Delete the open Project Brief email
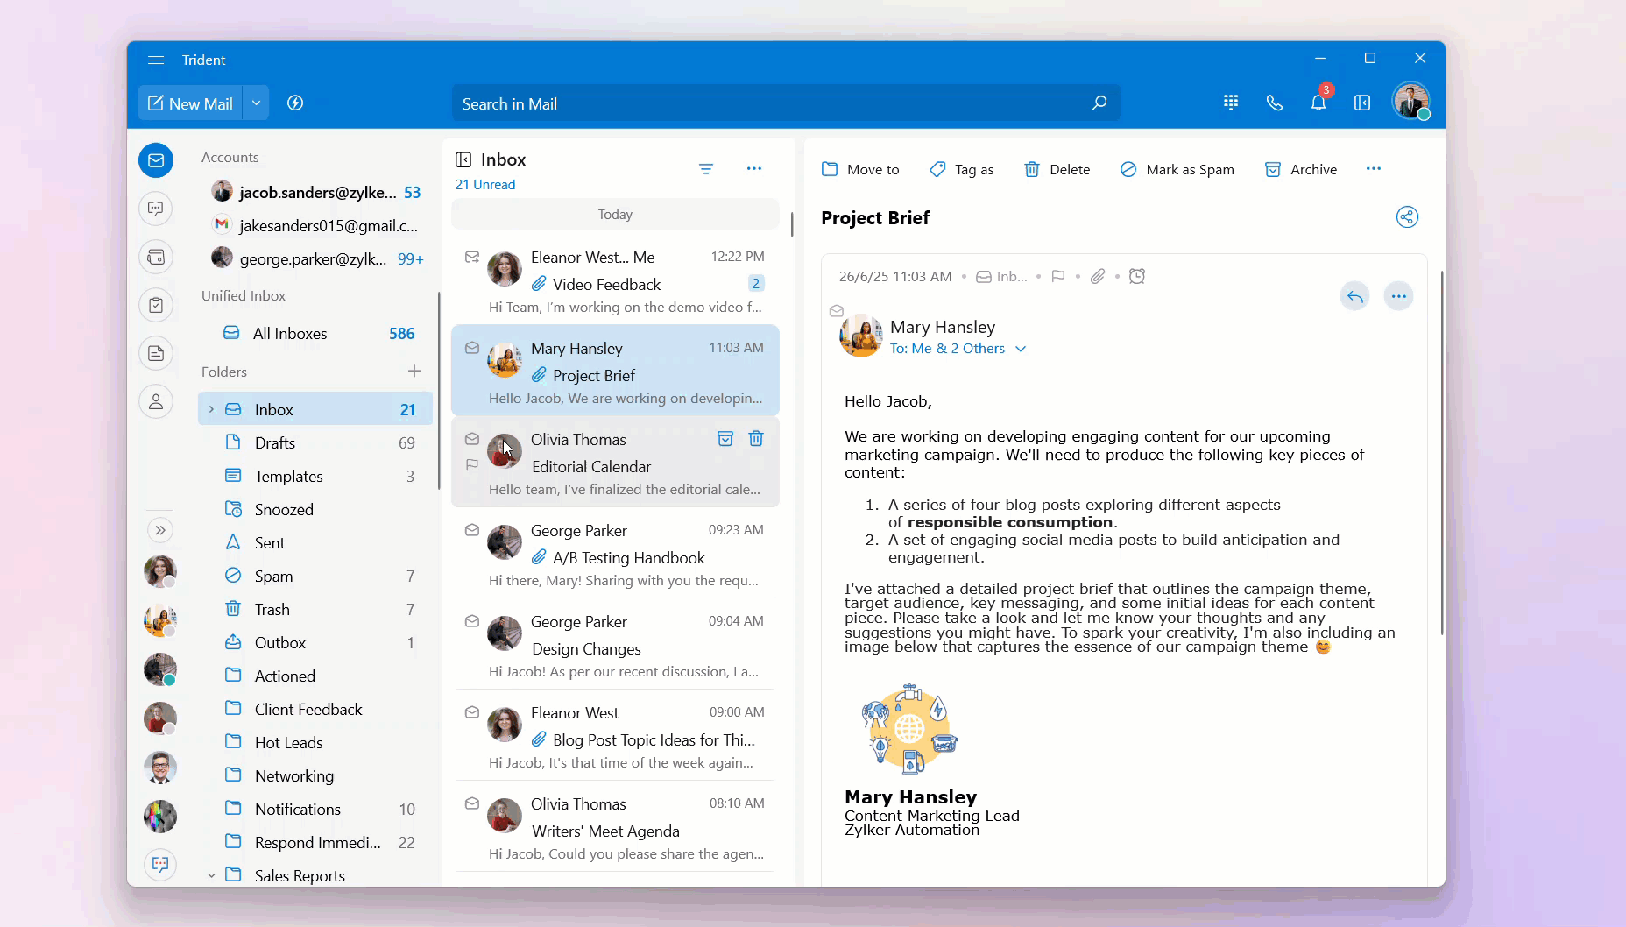 click(x=1057, y=169)
